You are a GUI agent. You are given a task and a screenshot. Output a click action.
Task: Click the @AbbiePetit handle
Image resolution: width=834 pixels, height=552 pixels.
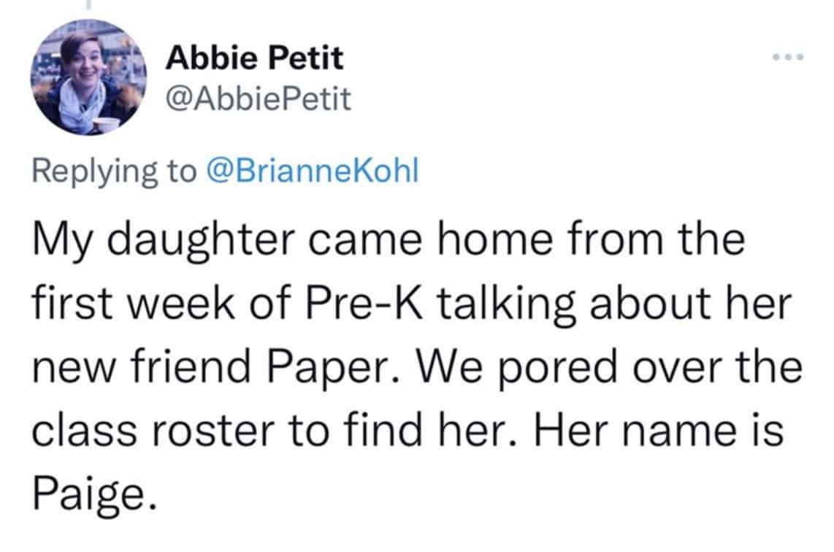pyautogui.click(x=259, y=99)
